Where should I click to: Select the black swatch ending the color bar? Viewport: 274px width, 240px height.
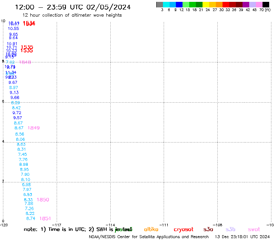pyautogui.click(x=266, y=4)
